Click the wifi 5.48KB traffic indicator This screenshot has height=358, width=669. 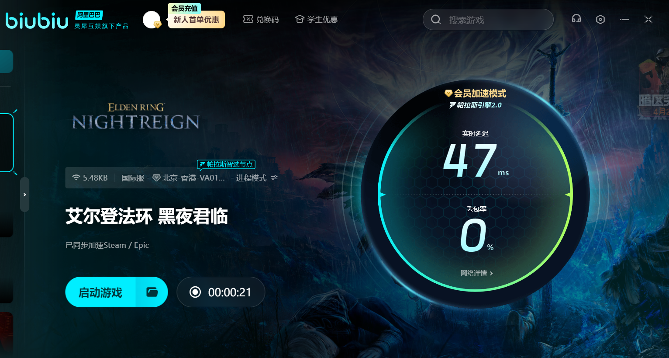coord(90,178)
